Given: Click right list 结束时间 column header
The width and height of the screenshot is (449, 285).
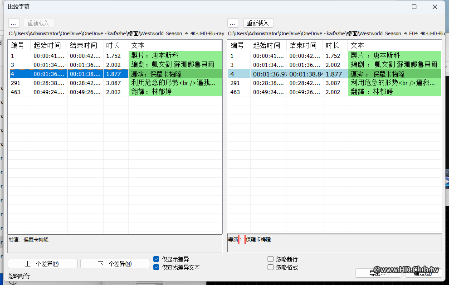Looking at the screenshot, I should (305, 45).
